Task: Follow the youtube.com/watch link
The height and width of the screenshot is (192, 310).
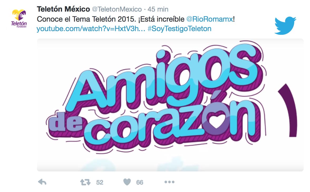Action: tap(91, 29)
